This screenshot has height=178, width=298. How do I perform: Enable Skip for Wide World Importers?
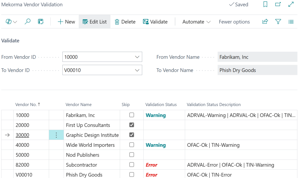(131, 145)
